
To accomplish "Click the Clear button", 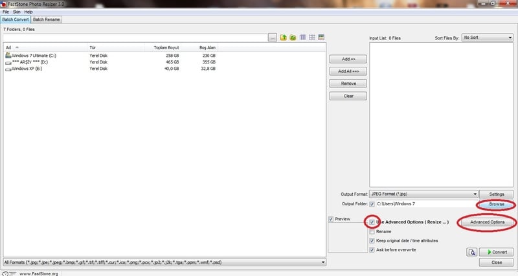I will (348, 96).
